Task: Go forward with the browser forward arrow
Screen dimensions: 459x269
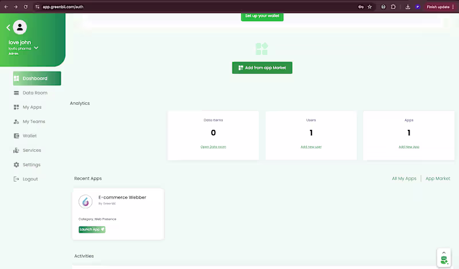Action: 16,7
